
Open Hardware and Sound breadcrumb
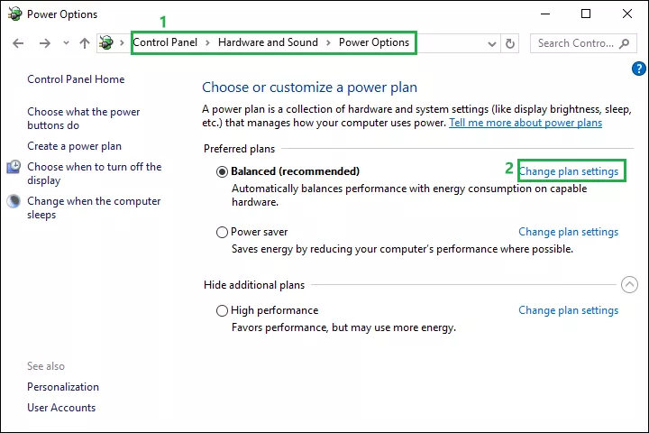(x=268, y=42)
